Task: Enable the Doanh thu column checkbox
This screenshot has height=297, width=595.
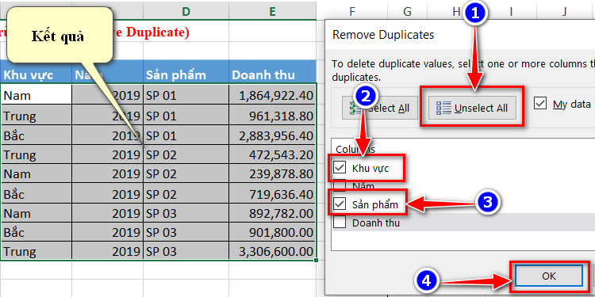Action: point(340,223)
